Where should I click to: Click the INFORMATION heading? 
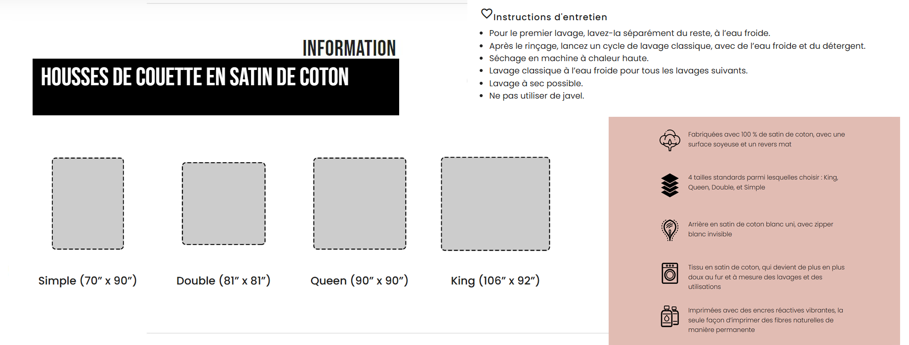tap(349, 48)
